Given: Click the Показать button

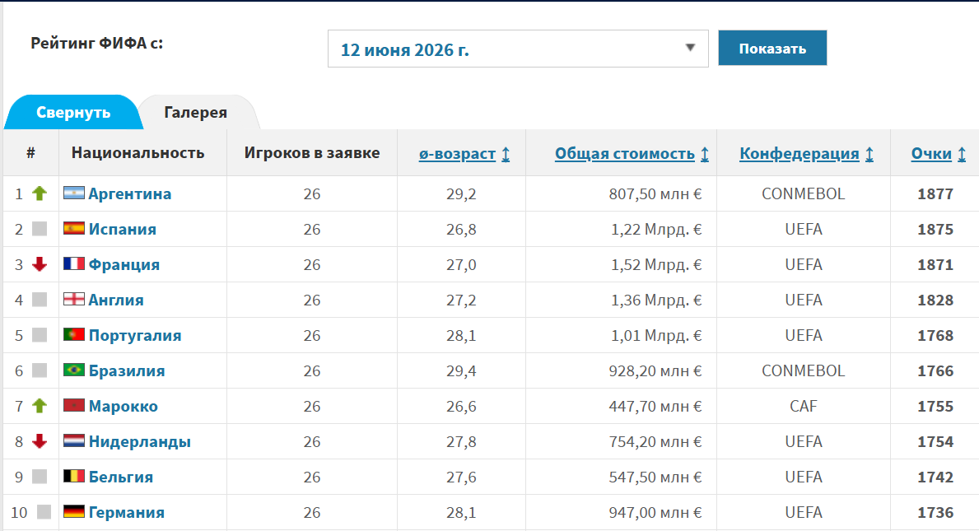Looking at the screenshot, I should (x=772, y=48).
